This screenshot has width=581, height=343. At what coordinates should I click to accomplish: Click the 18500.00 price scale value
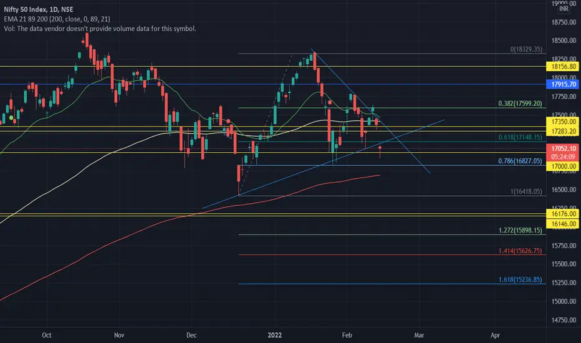pyautogui.click(x=564, y=41)
